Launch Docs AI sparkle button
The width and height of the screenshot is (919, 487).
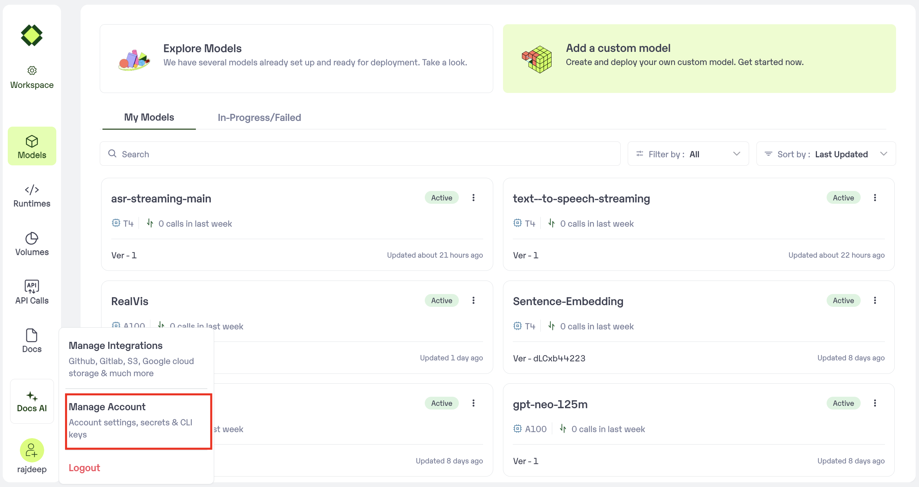tap(32, 401)
